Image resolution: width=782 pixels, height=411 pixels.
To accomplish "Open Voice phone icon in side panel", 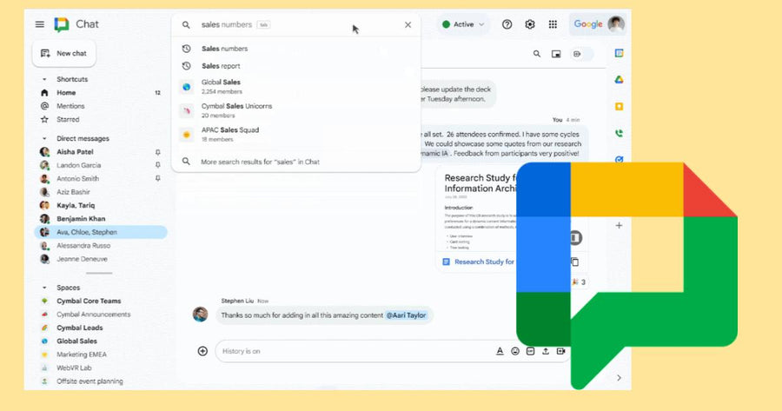I will pos(619,133).
